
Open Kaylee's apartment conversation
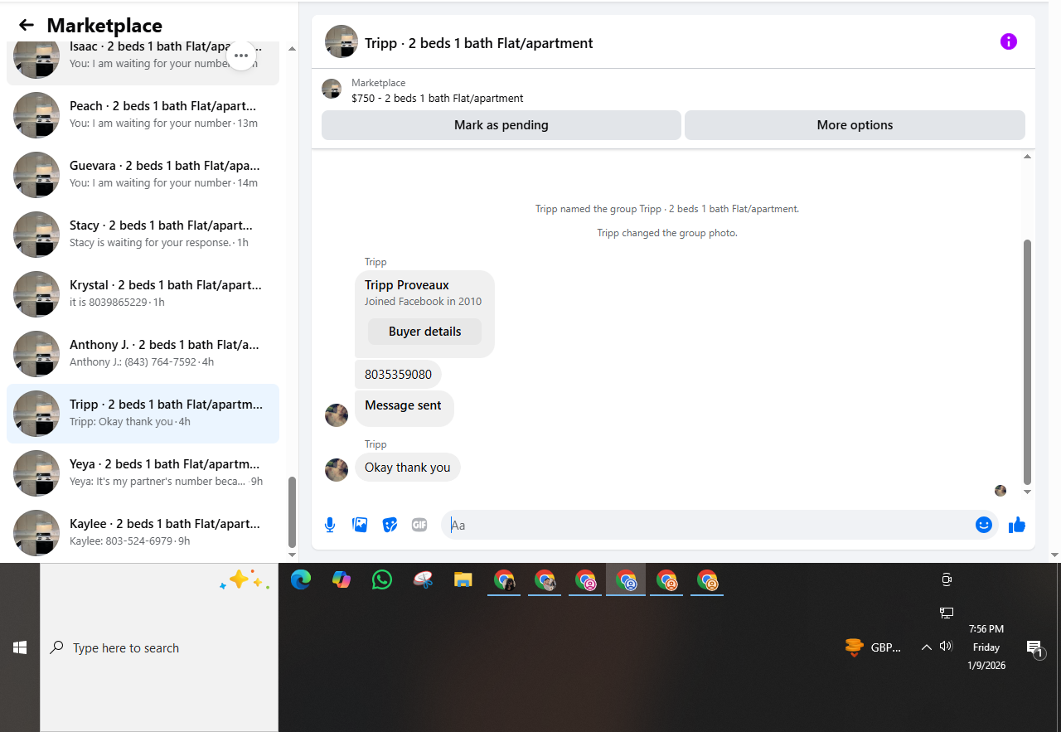(143, 533)
